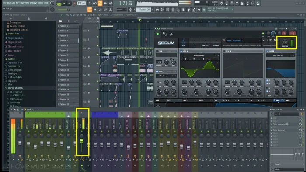
Task: Open the EDIT menu
Action: click(9, 3)
